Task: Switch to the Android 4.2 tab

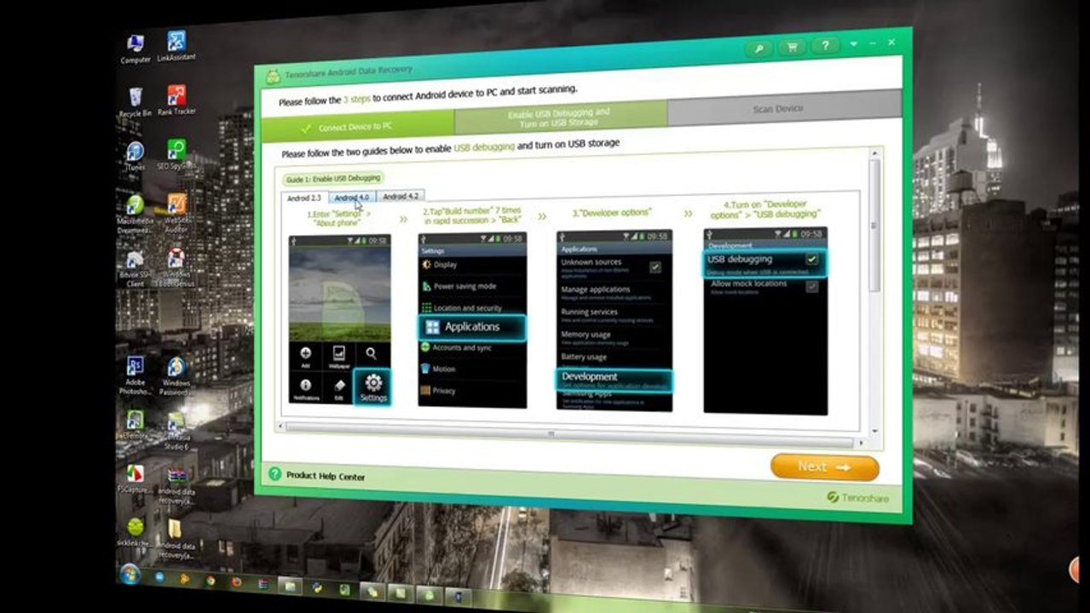Action: pos(400,196)
